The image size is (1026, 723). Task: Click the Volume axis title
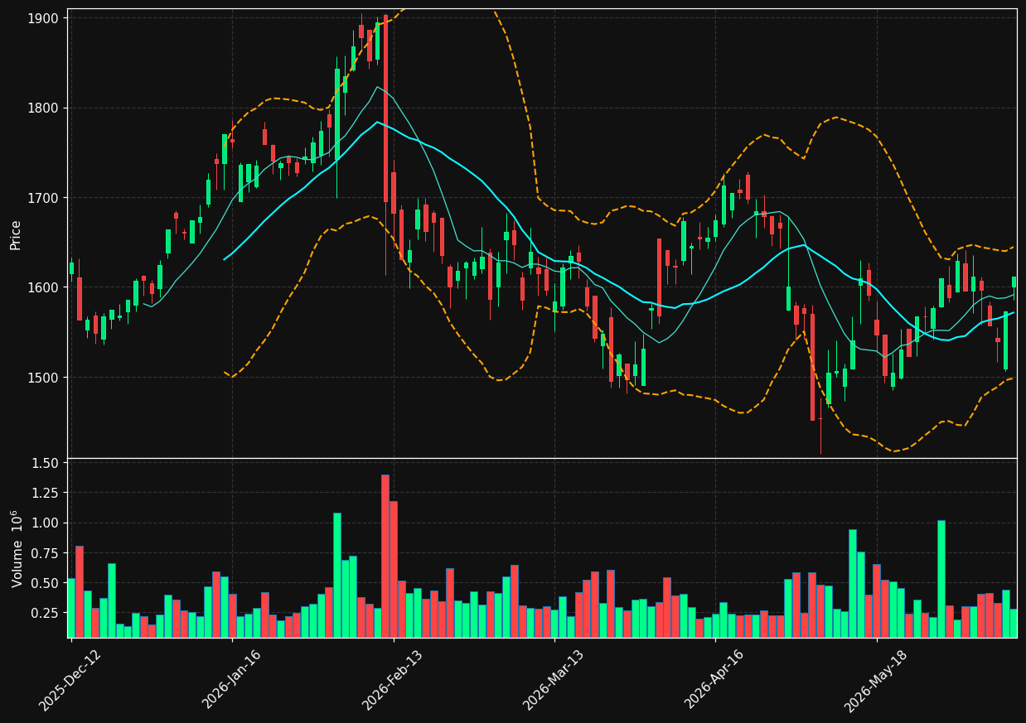[17, 549]
